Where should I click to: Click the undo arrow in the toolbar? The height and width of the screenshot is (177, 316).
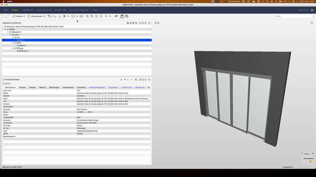(x=3, y=16)
